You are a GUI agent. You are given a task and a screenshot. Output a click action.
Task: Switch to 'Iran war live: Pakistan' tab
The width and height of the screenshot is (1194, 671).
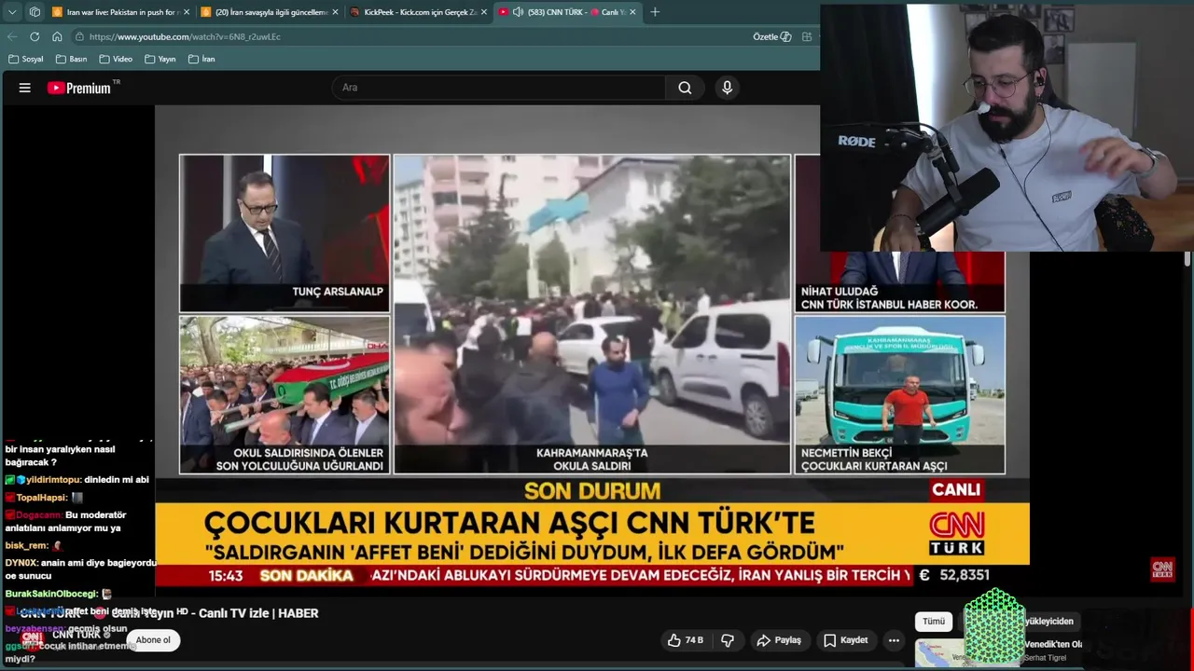pos(121,12)
